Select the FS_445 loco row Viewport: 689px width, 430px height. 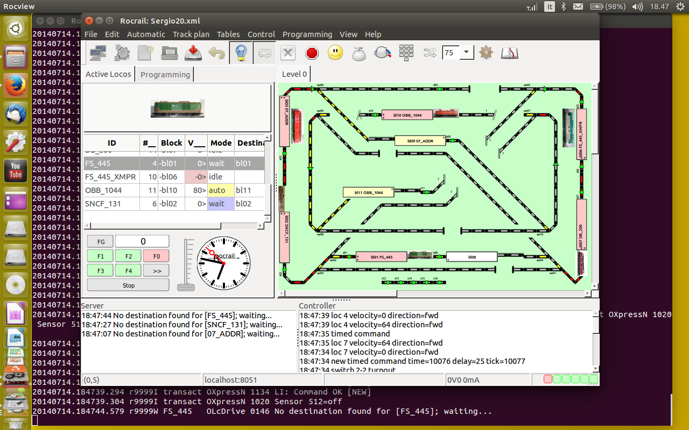click(x=174, y=163)
